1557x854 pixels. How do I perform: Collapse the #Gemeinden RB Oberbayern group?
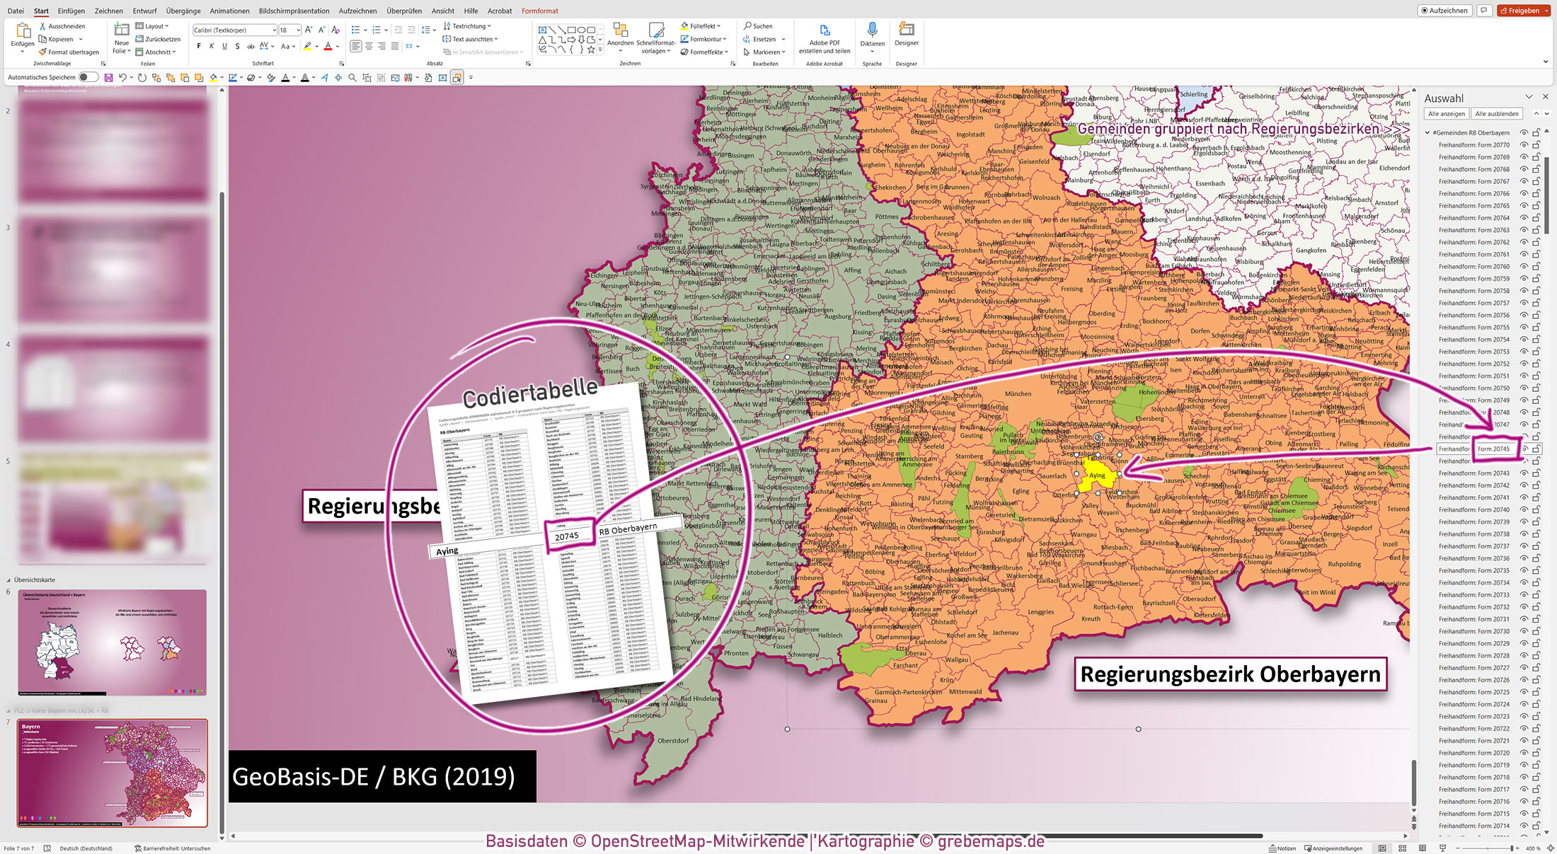click(x=1426, y=132)
